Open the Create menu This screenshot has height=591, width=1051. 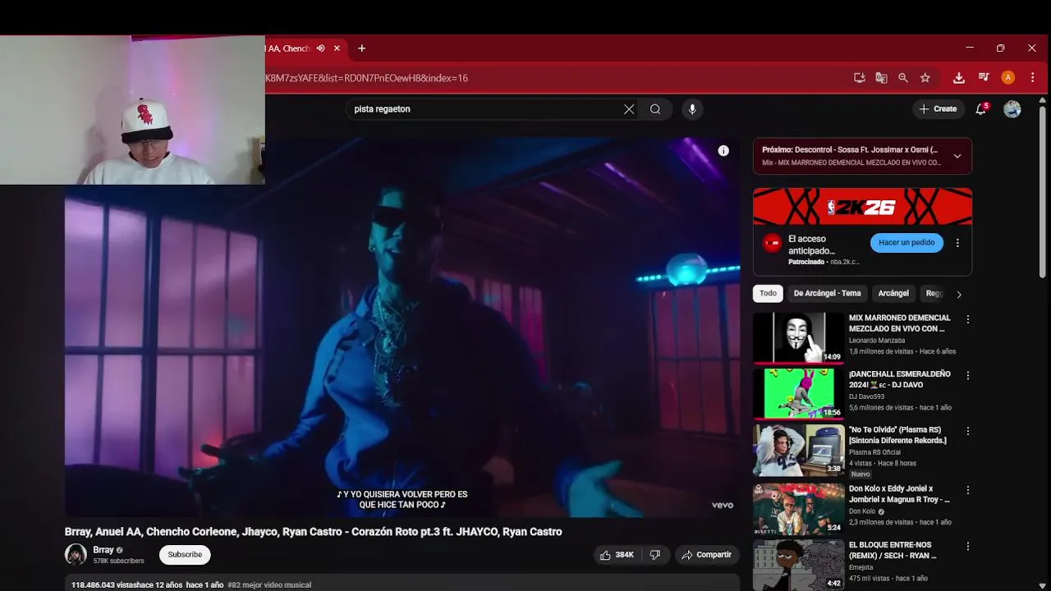[x=938, y=109]
